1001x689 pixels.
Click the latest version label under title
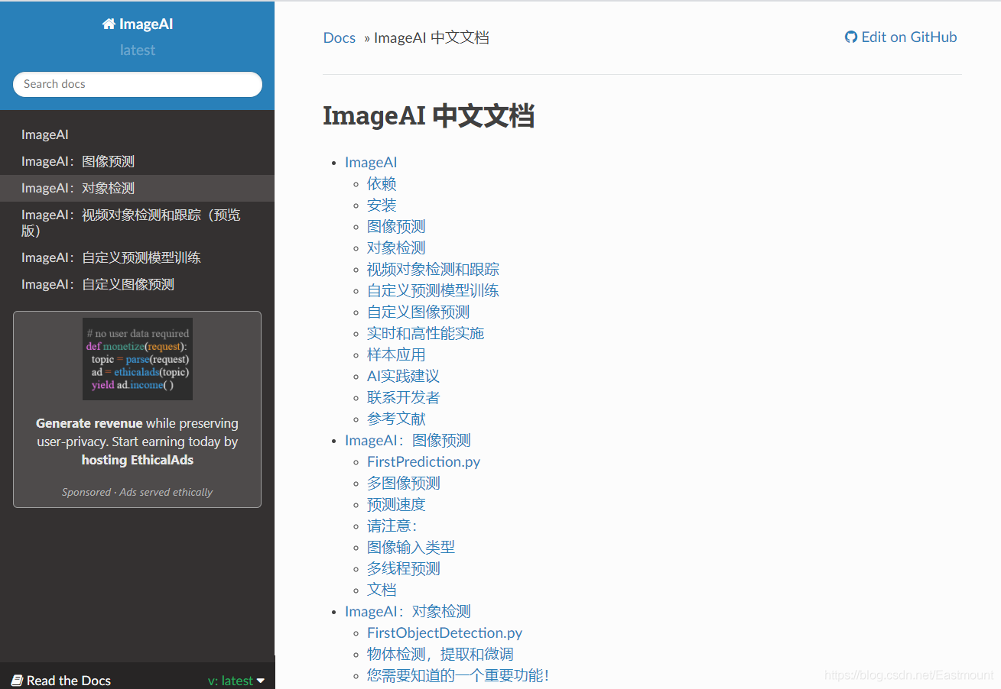(x=138, y=50)
